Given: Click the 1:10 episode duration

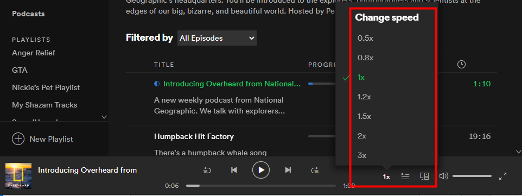Looking at the screenshot, I should 482,84.
